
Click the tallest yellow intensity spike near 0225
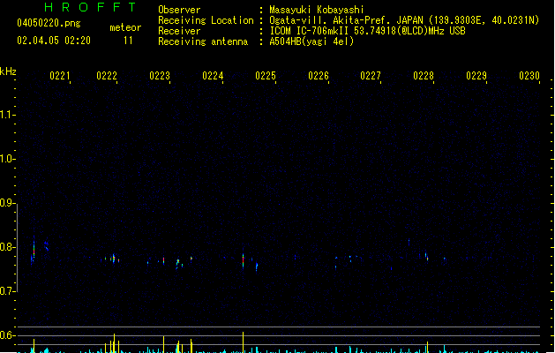pos(244,342)
